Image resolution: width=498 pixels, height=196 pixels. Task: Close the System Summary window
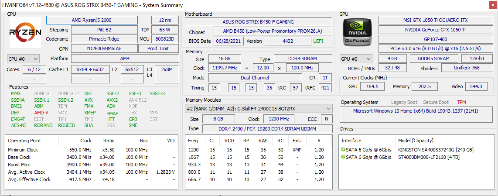(493, 5)
